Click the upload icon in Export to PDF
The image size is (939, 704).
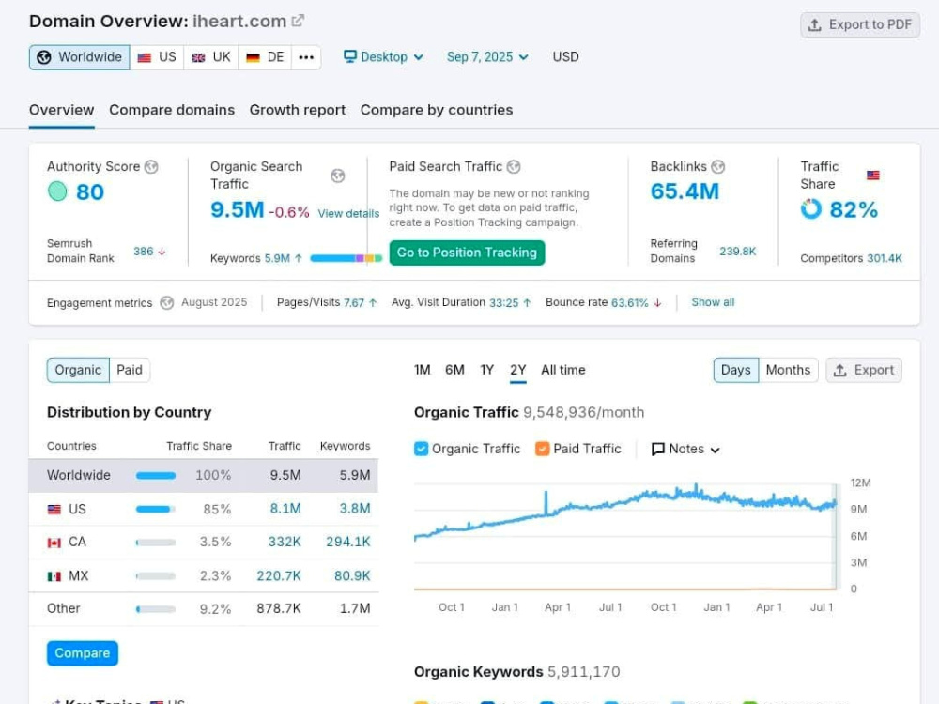[814, 25]
